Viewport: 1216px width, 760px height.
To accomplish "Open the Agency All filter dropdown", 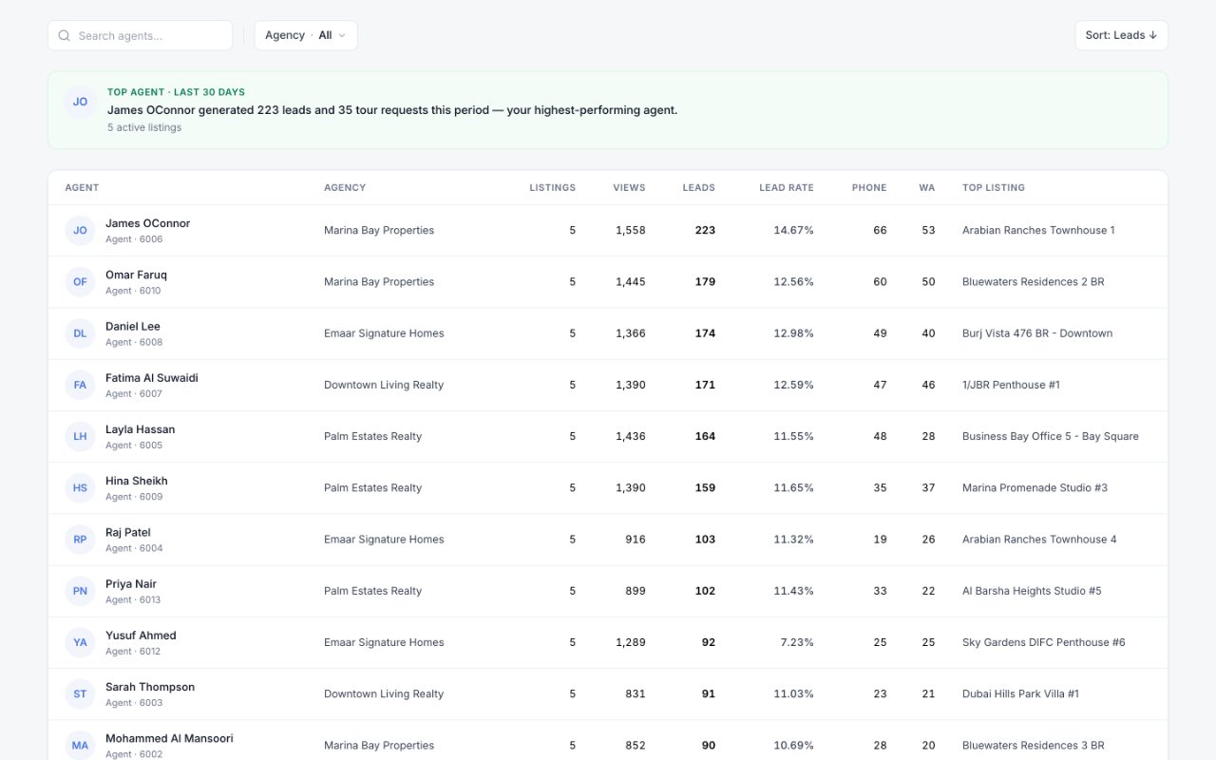I will pos(306,36).
